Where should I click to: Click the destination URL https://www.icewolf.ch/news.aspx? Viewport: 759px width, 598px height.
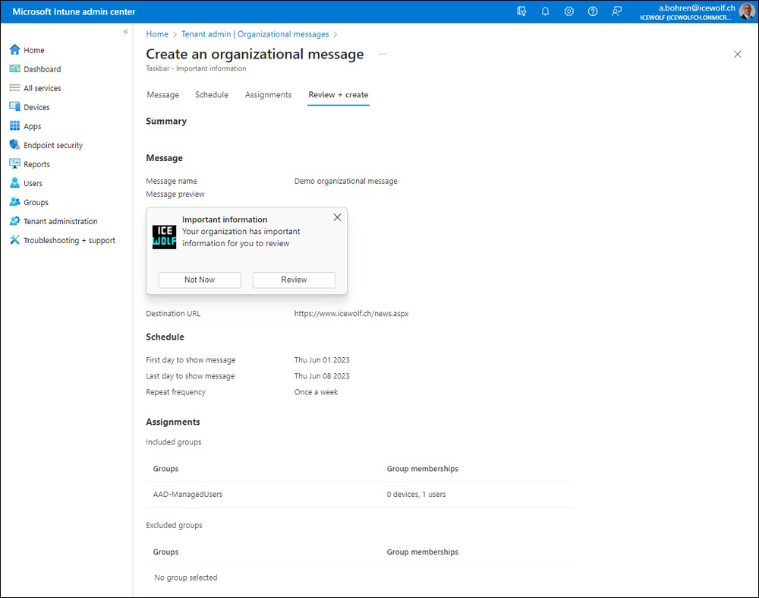point(351,314)
